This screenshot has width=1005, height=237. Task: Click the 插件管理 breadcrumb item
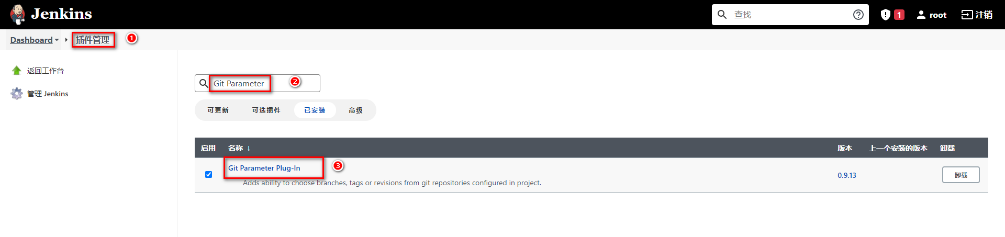[x=93, y=40]
